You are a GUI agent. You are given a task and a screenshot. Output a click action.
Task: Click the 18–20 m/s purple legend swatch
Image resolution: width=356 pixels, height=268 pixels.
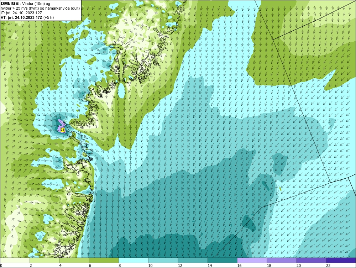(282, 260)
